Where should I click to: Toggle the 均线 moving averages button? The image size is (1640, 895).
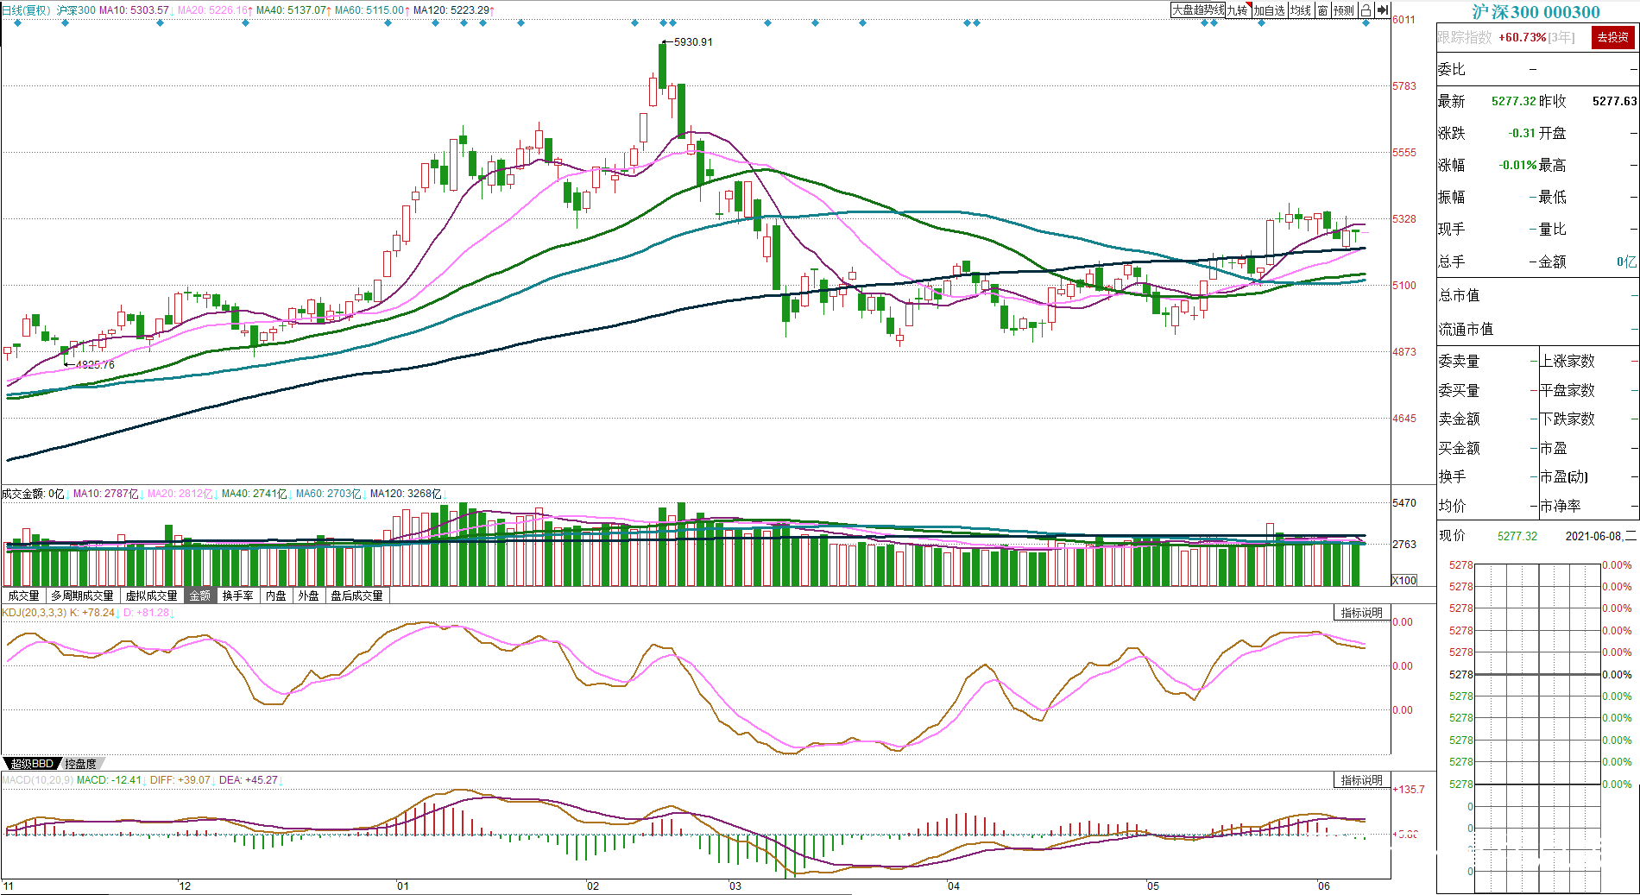tap(1301, 10)
